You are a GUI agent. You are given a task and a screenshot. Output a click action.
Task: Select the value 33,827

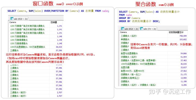(183, 68)
